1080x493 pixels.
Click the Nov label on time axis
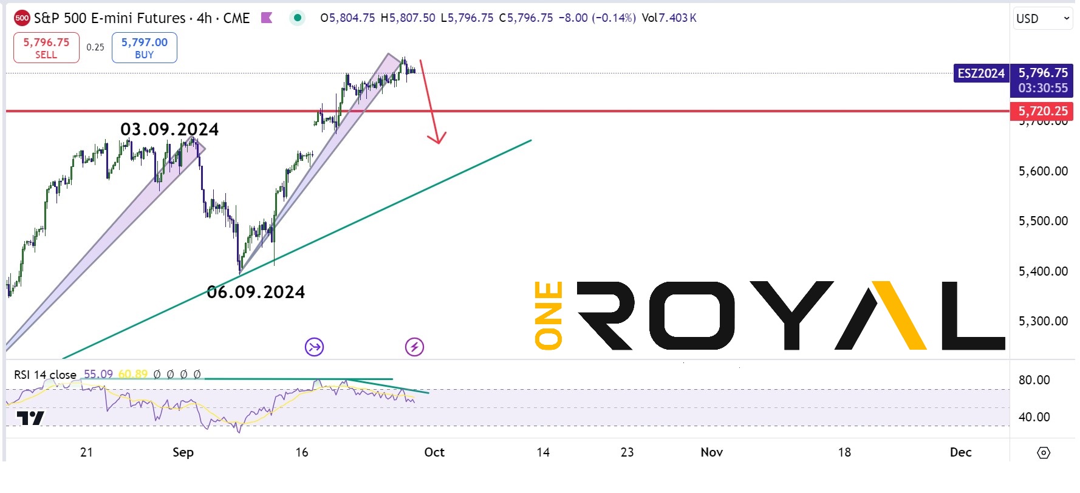pyautogui.click(x=712, y=452)
